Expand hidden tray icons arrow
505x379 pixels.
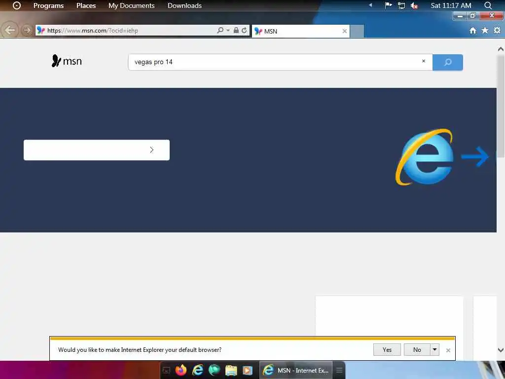[x=370, y=5]
